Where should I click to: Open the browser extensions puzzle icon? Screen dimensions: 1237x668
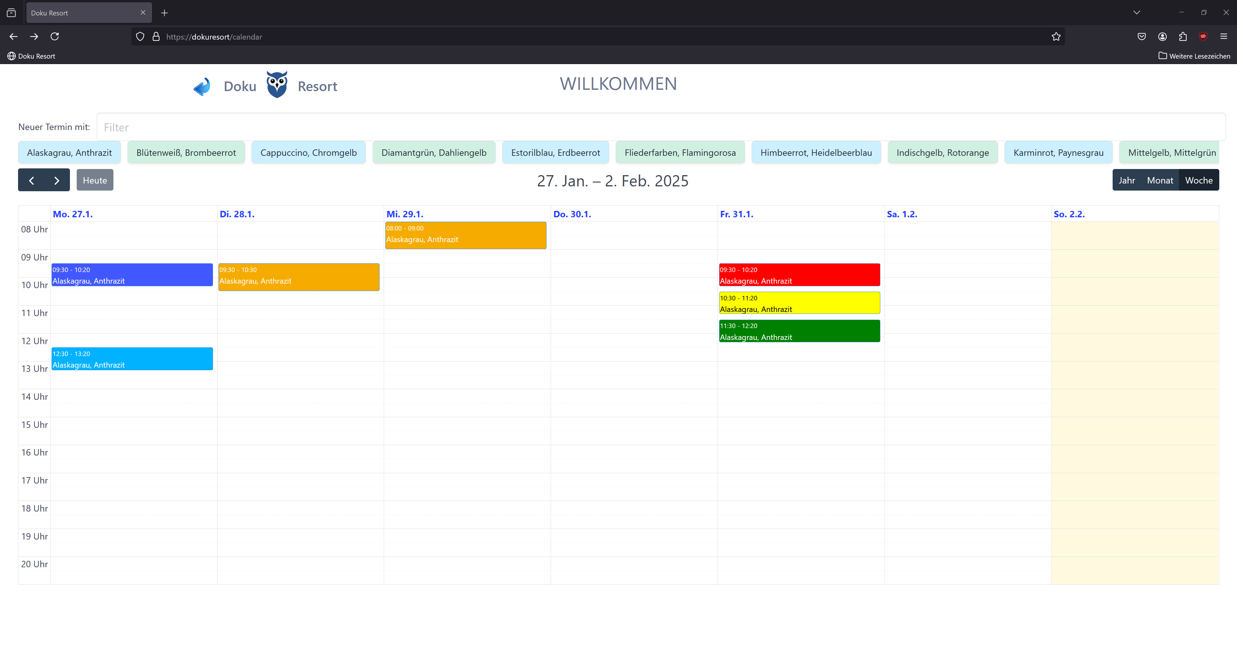[x=1183, y=36]
